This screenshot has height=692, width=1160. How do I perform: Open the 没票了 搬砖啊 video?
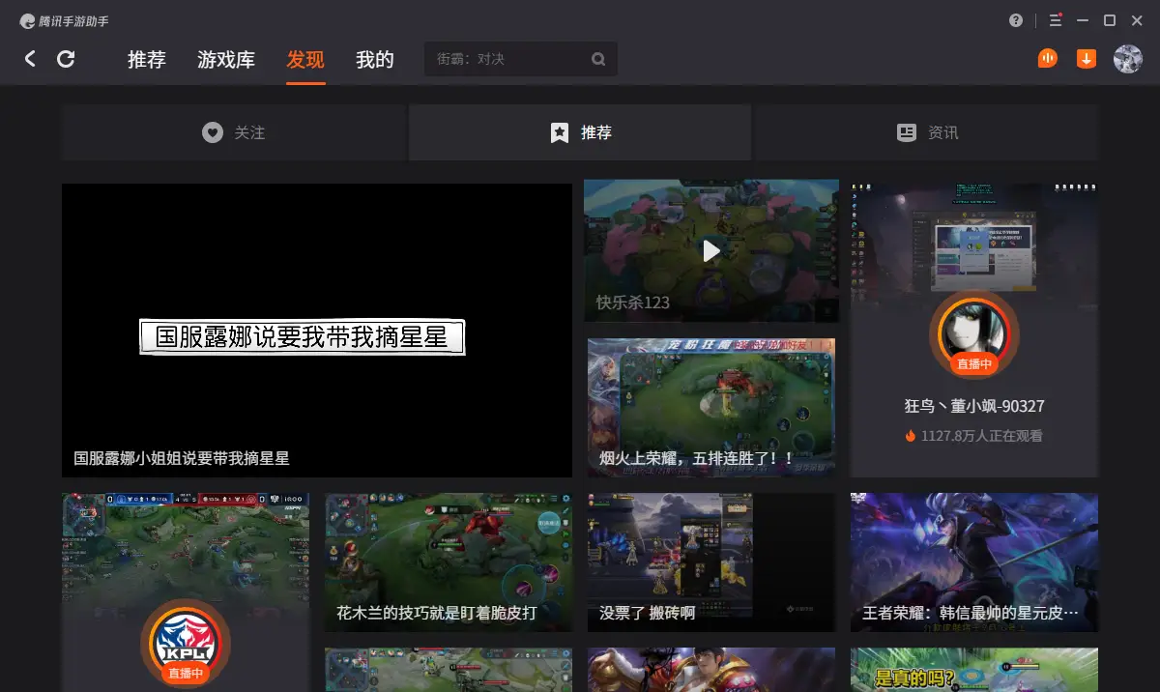(711, 562)
